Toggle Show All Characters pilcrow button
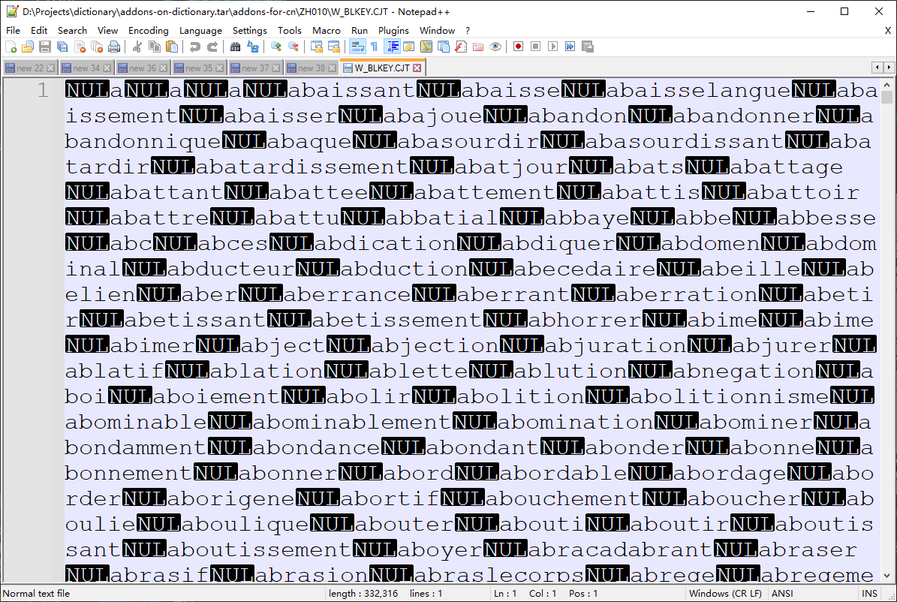The height and width of the screenshot is (602, 897). 374,47
